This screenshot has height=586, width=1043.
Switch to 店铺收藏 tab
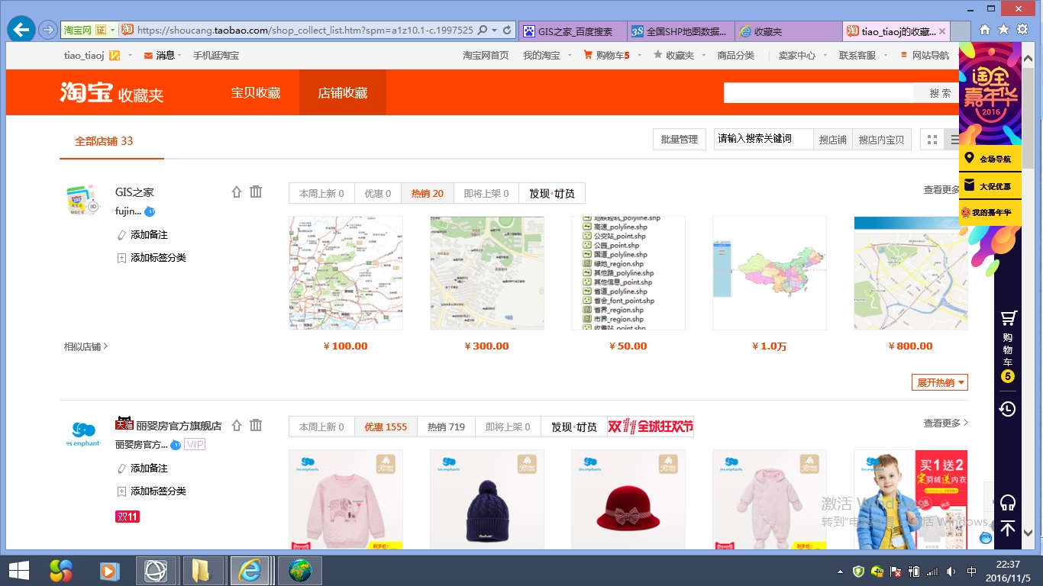[343, 92]
